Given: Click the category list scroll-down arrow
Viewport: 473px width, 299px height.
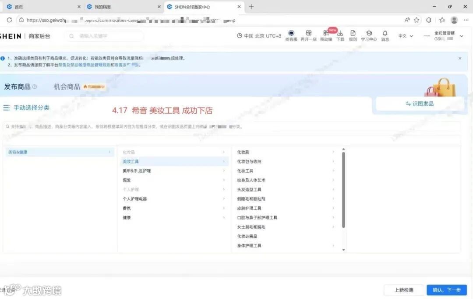Looking at the screenshot, I should [343, 250].
